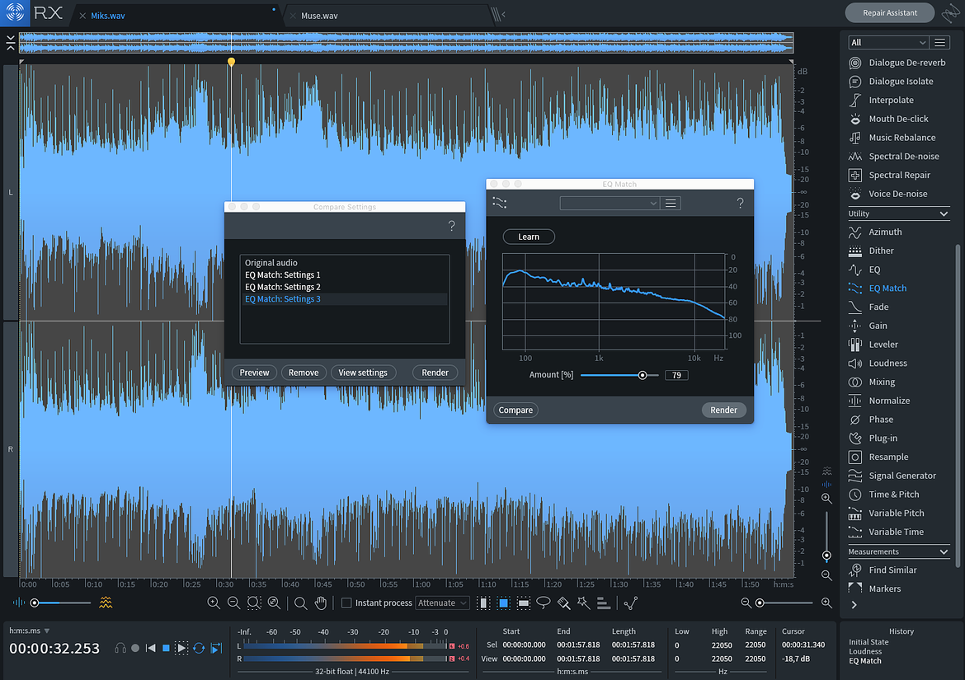The image size is (965, 680).
Task: Open the Dialogue Isolate module
Action: [892, 81]
